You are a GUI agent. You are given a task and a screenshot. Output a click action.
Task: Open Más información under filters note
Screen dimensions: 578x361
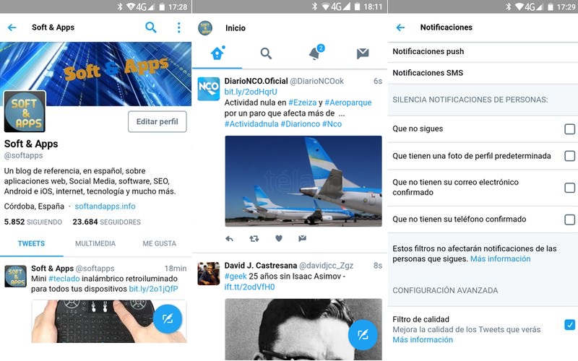501,259
